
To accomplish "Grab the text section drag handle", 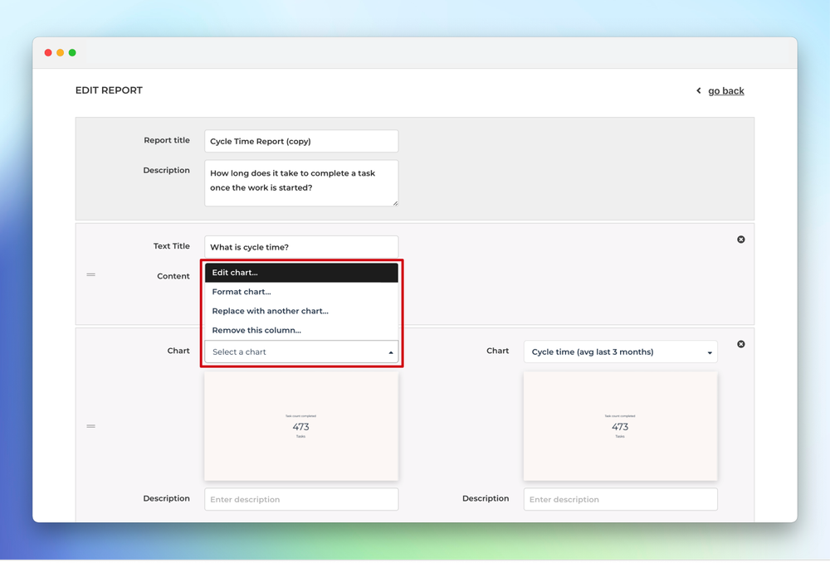I will [91, 274].
